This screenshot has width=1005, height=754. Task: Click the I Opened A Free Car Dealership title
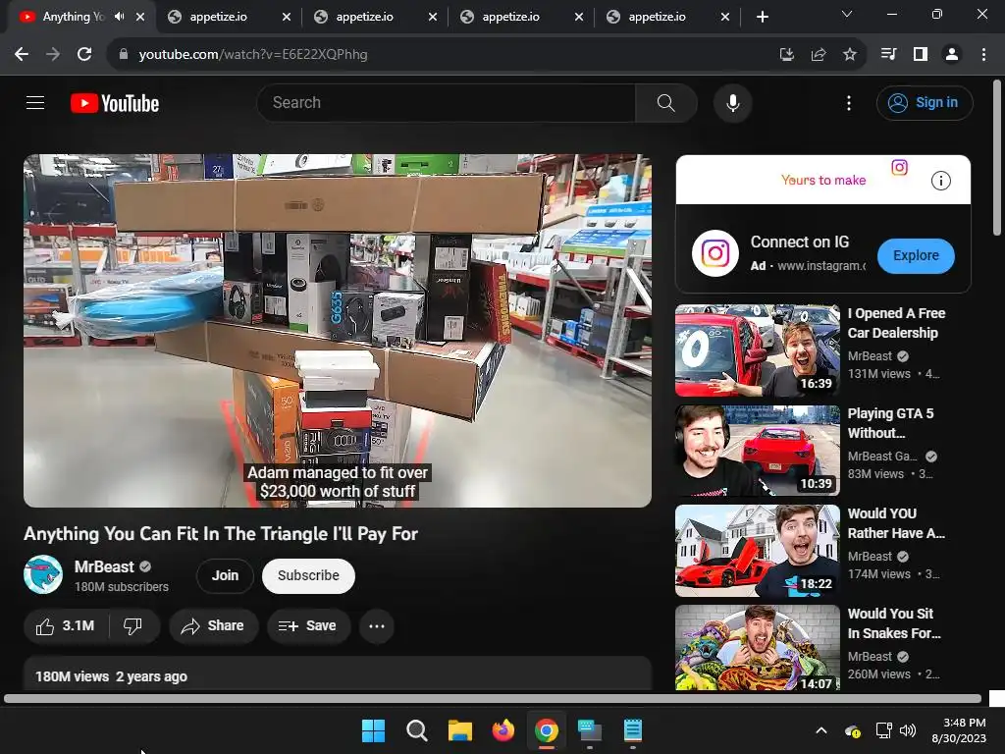(896, 323)
